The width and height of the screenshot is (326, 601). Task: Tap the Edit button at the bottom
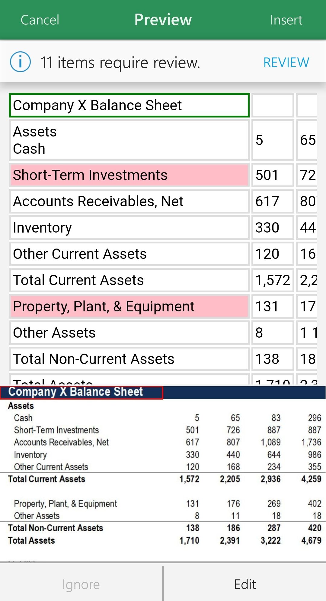click(x=245, y=583)
